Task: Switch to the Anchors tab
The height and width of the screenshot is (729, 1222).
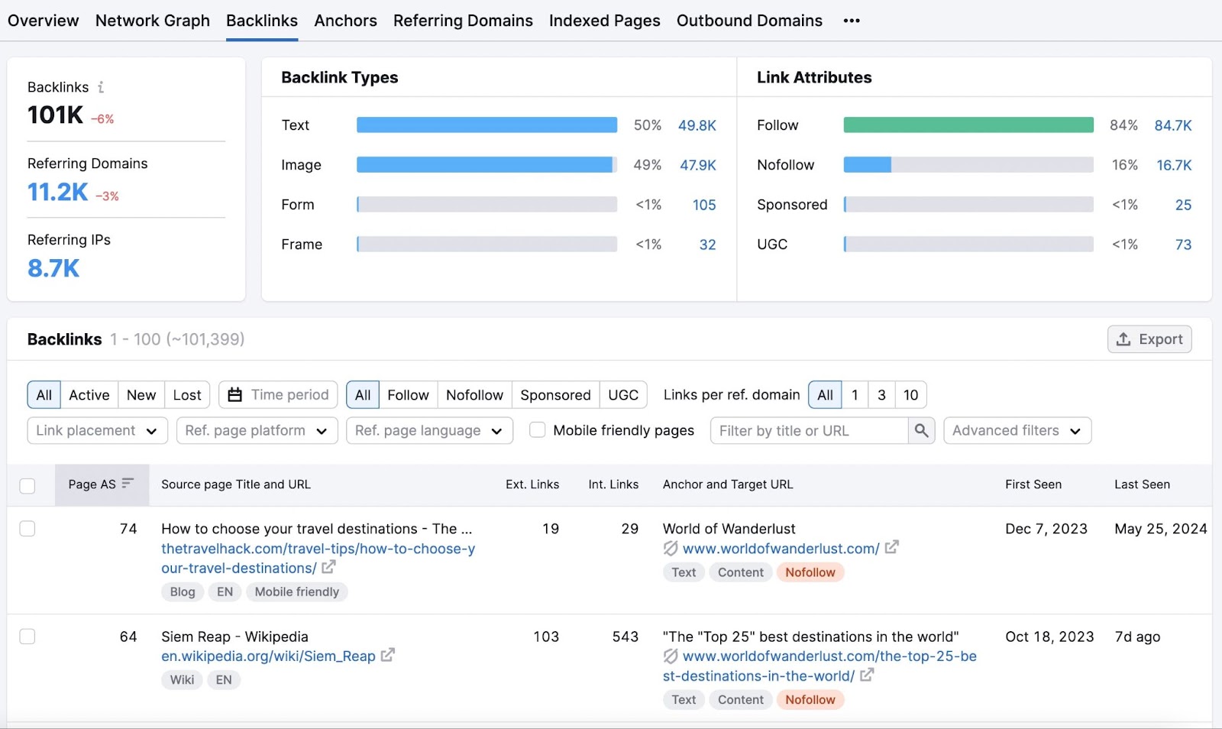Action: (x=346, y=21)
